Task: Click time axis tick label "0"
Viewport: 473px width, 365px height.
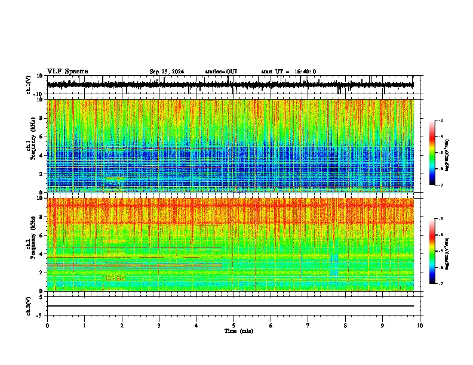Action: click(x=47, y=326)
